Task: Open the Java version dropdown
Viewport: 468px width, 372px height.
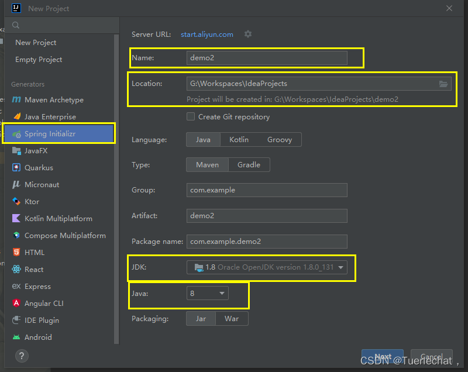Action: (208, 293)
